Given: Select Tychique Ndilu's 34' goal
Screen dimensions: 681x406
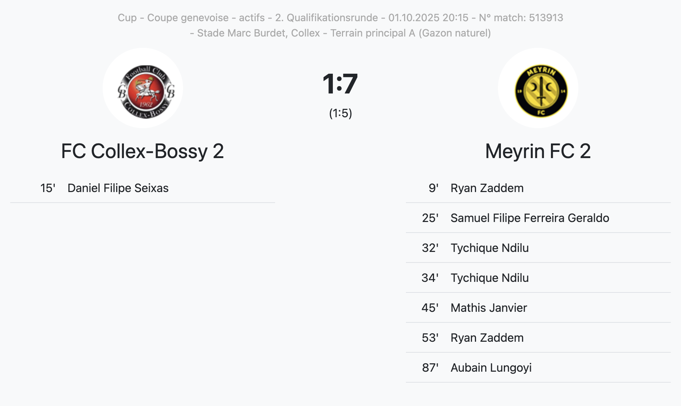Looking at the screenshot, I should point(490,278).
